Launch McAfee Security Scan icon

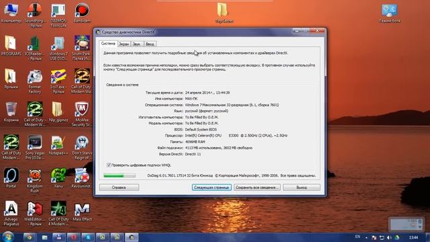(82, 114)
